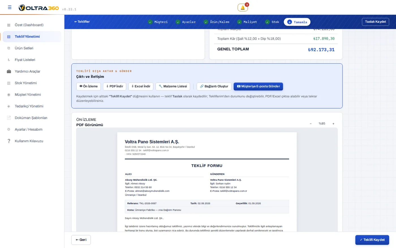Open notifications via the bell icon
Screen dimensions: 396x248
(243, 8)
